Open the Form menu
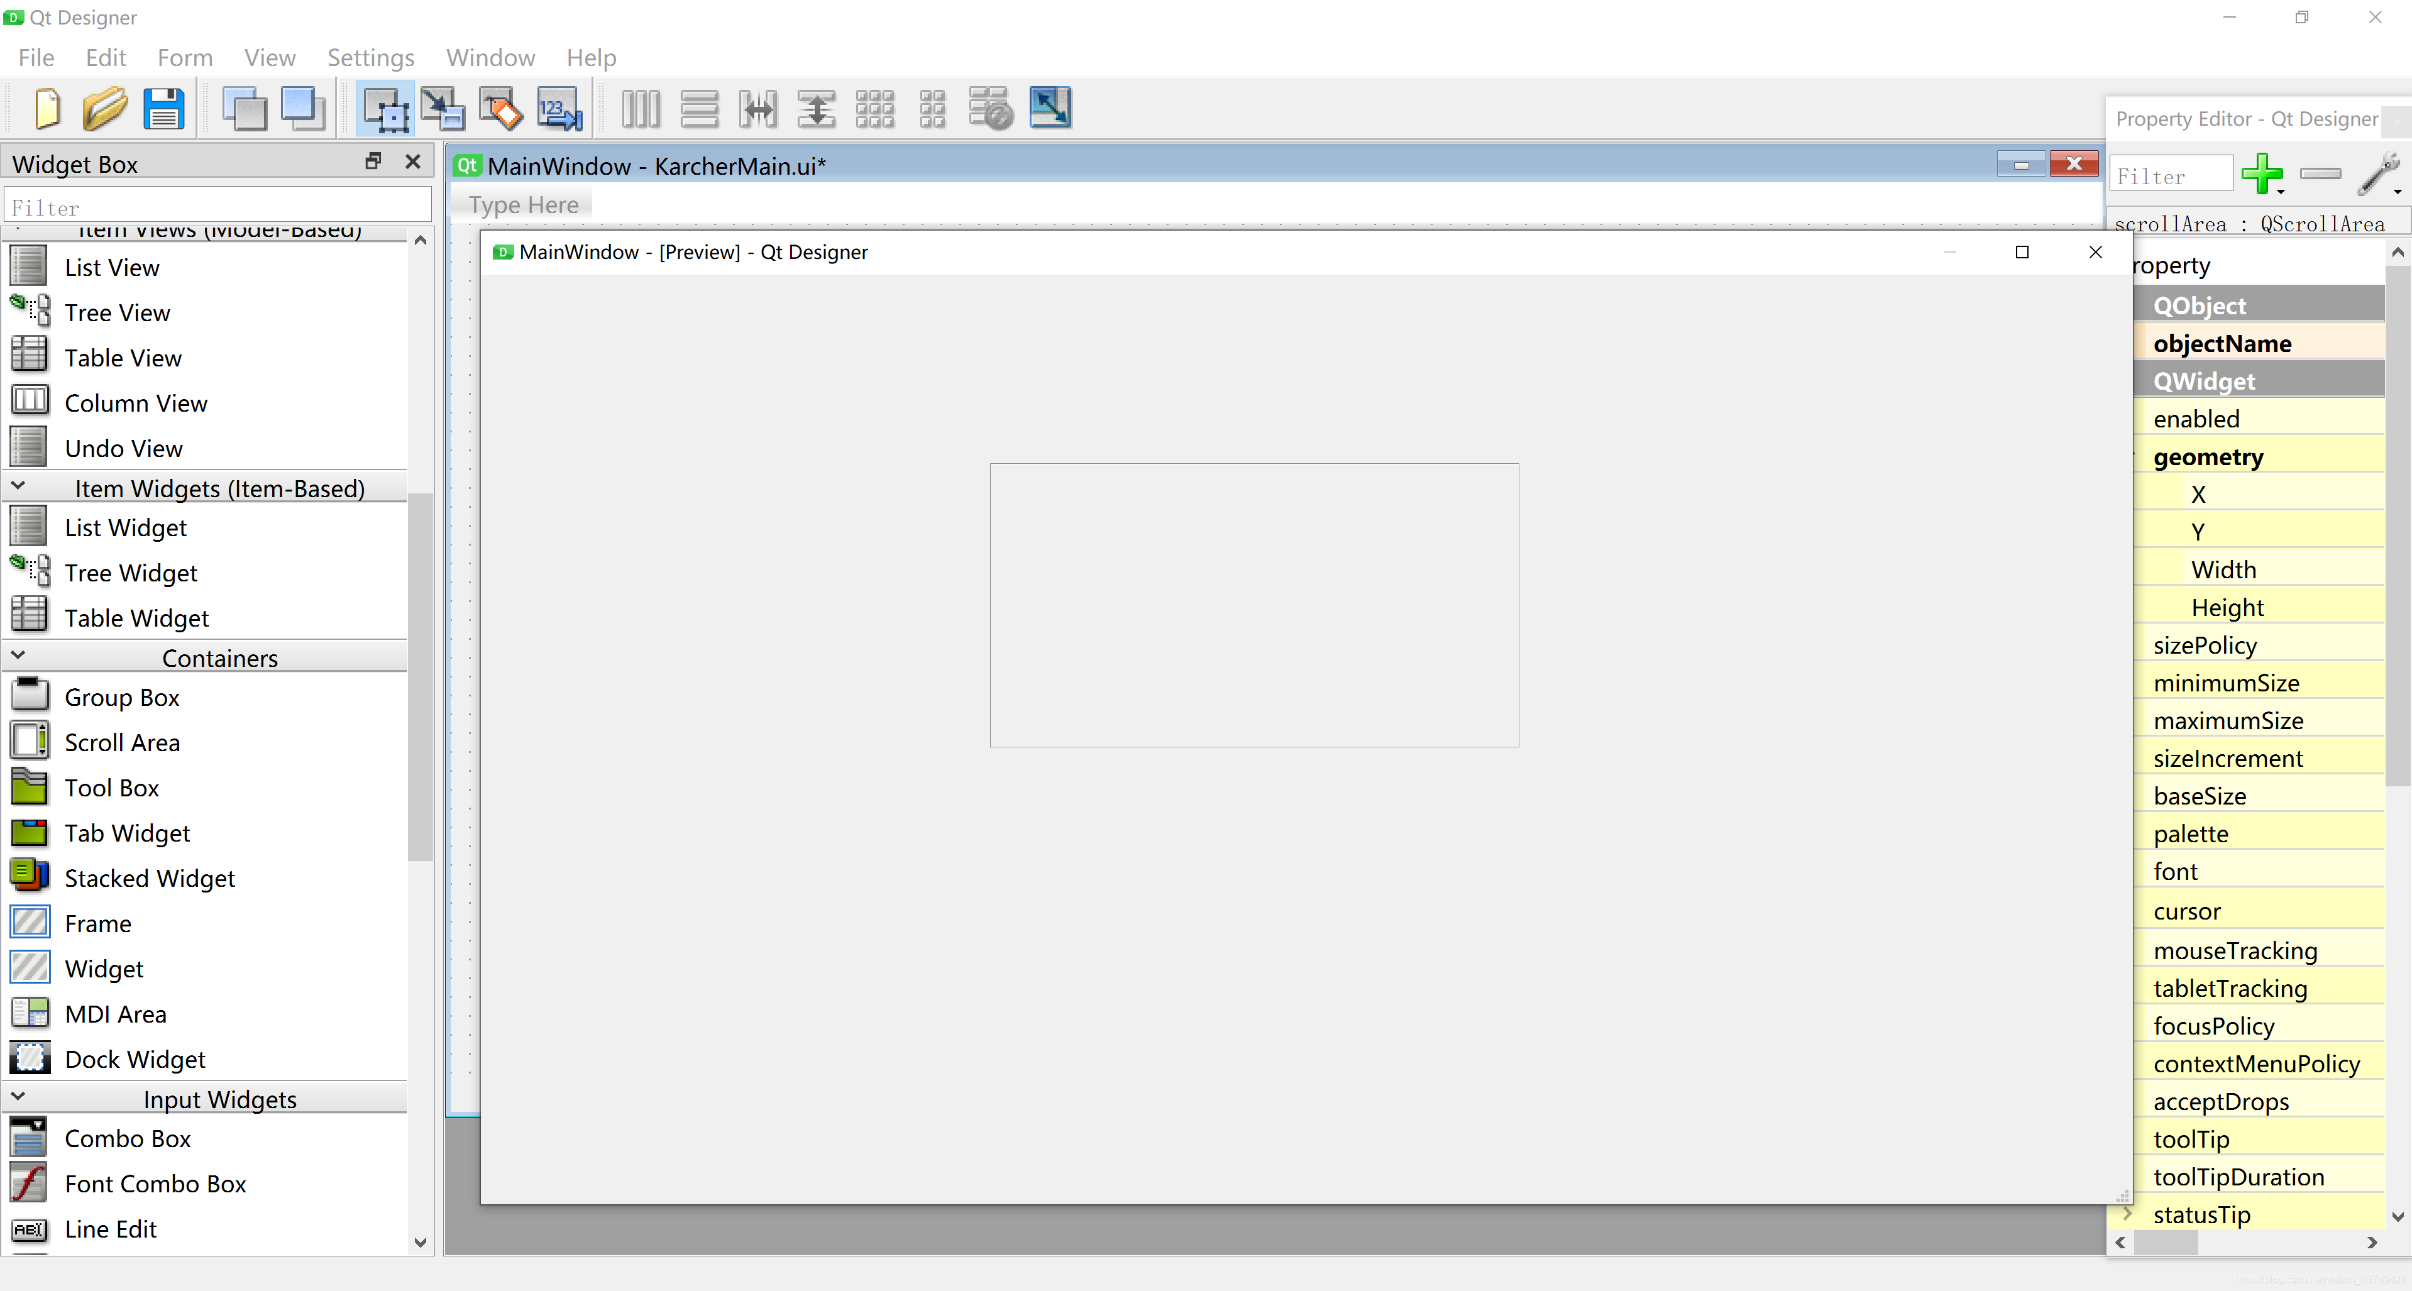 pyautogui.click(x=184, y=58)
